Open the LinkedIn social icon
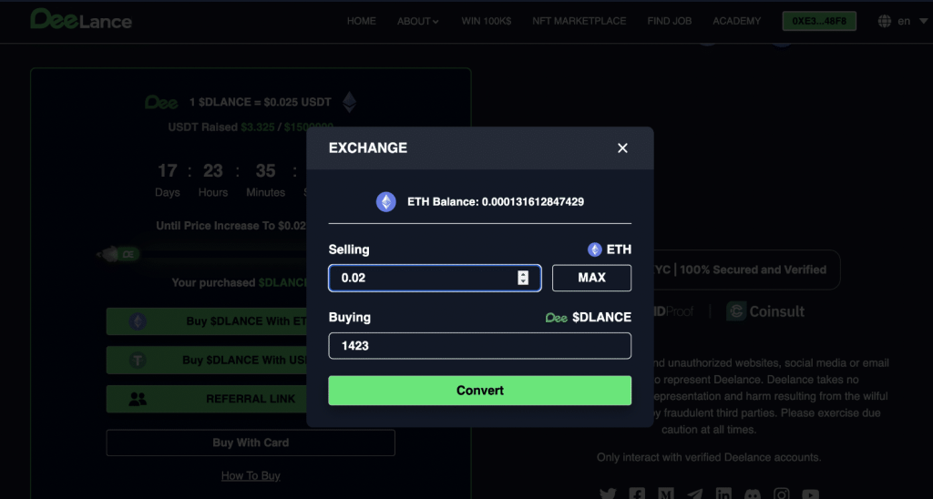 click(x=723, y=494)
